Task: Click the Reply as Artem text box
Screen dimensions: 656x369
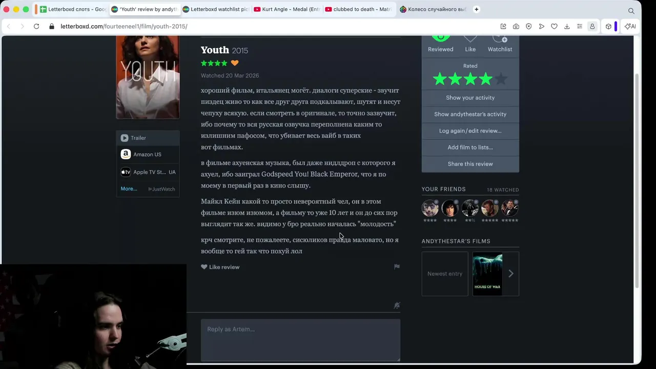Action: [300, 340]
